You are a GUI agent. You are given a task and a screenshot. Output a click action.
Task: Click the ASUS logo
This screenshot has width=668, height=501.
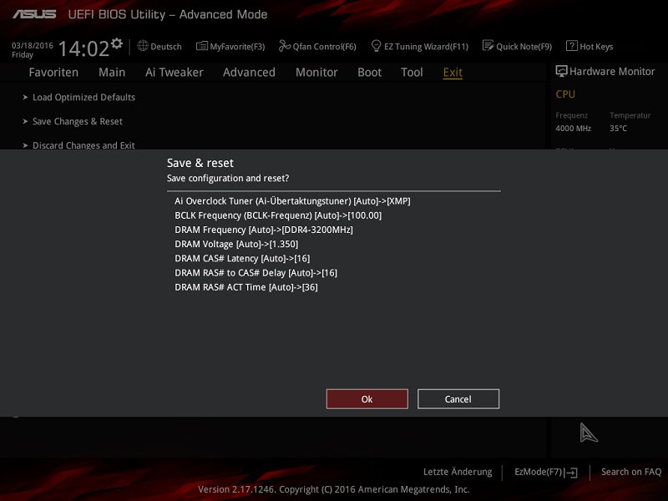(x=34, y=14)
